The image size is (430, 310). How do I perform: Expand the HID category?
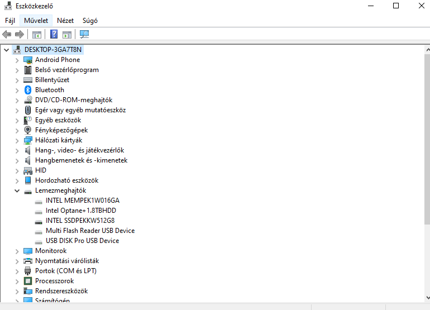tap(17, 170)
